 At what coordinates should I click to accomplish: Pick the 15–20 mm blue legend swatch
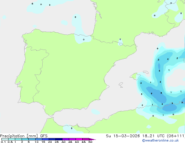pyautogui.click(x=46, y=139)
